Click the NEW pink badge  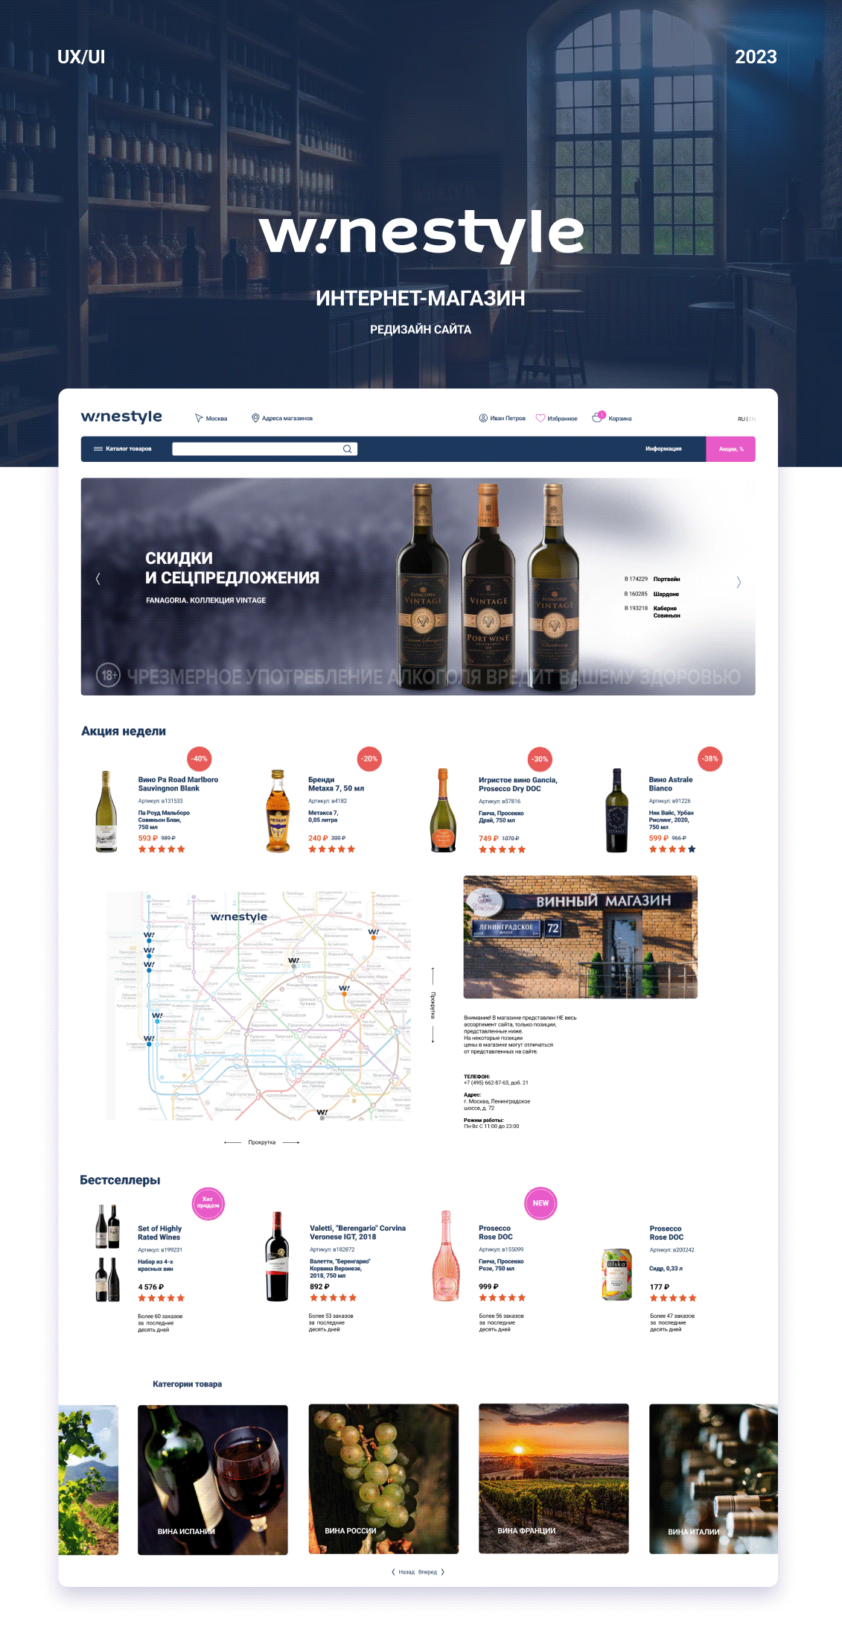click(540, 1202)
